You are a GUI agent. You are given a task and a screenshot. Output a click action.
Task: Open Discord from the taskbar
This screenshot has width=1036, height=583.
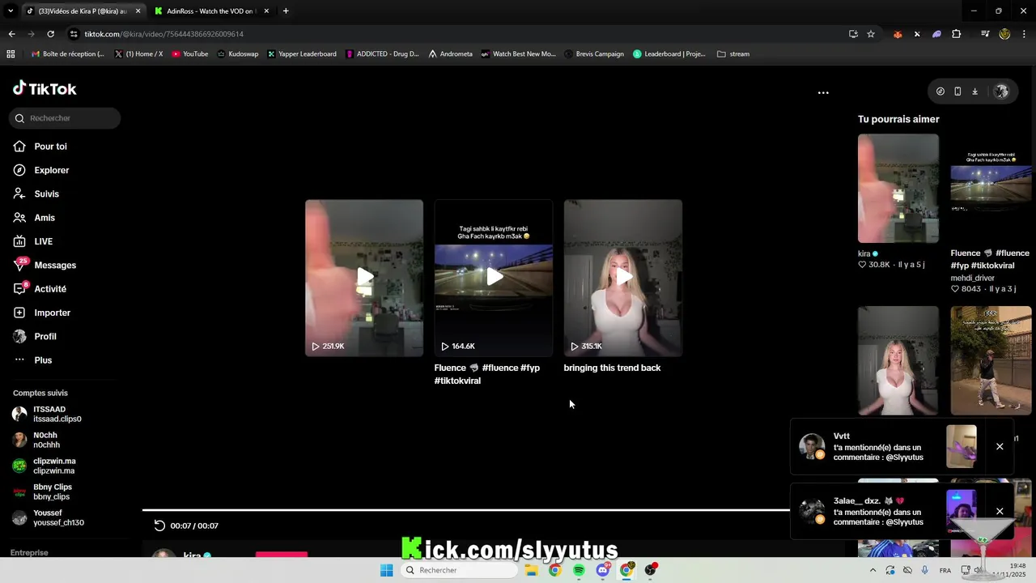(603, 570)
